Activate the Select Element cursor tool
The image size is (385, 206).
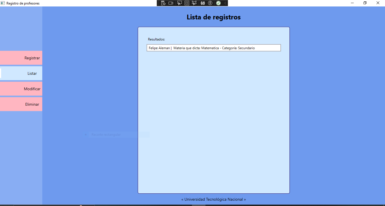179,3
